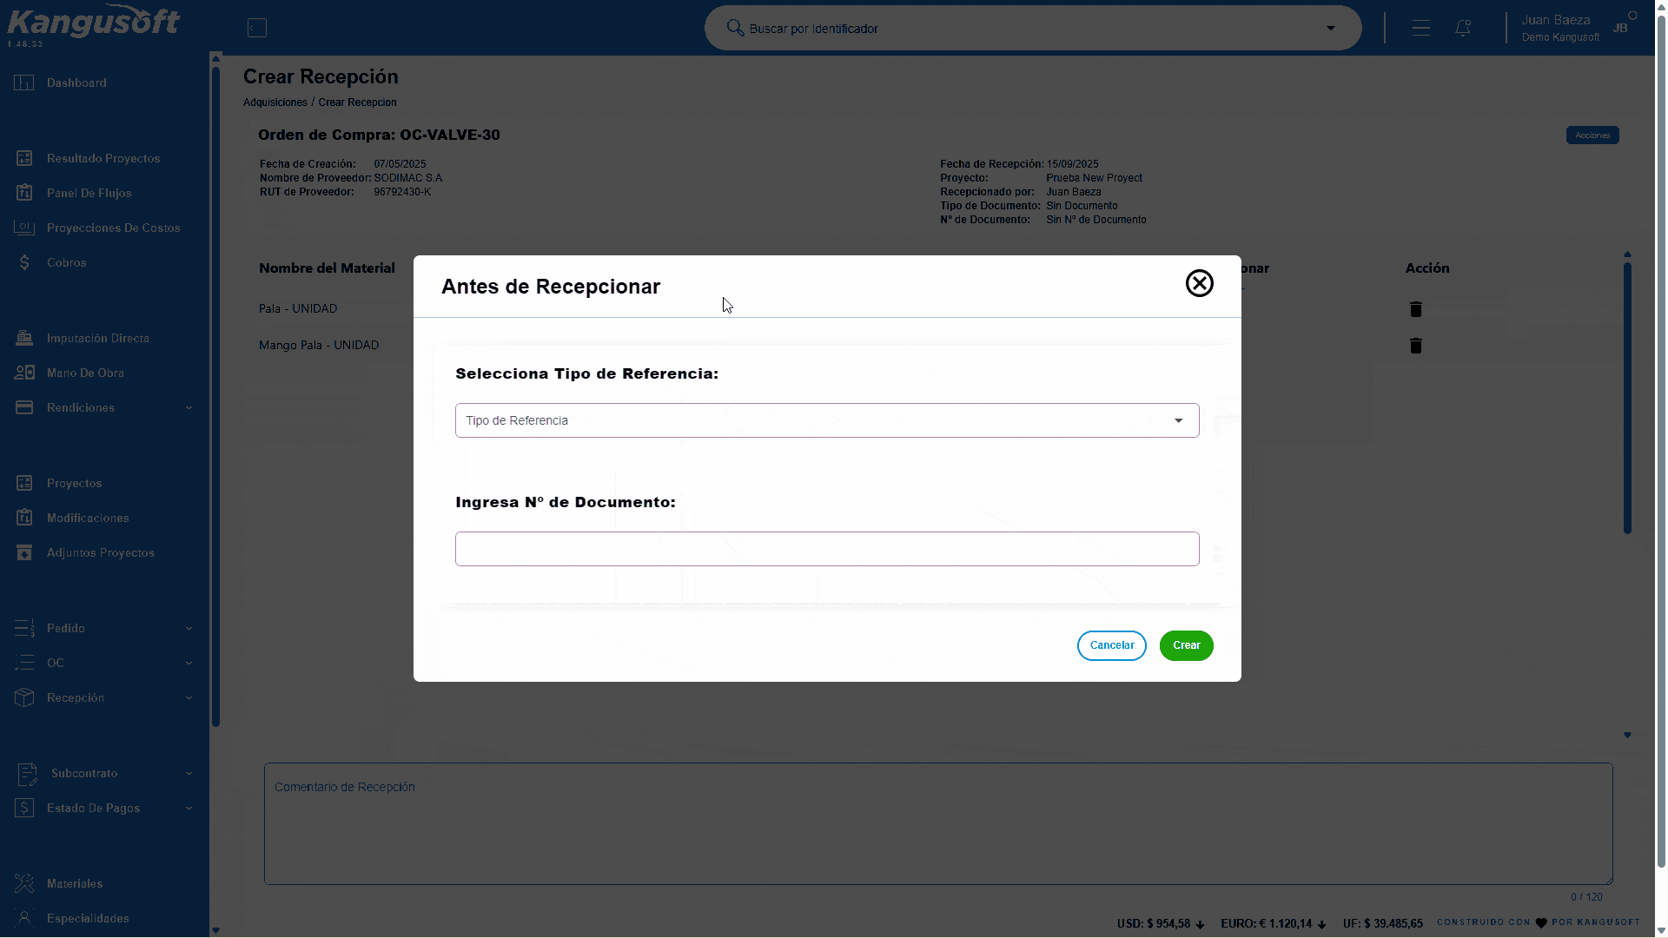This screenshot has height=938, width=1668.
Task: Expand the OC submenu chevron
Action: click(x=189, y=664)
